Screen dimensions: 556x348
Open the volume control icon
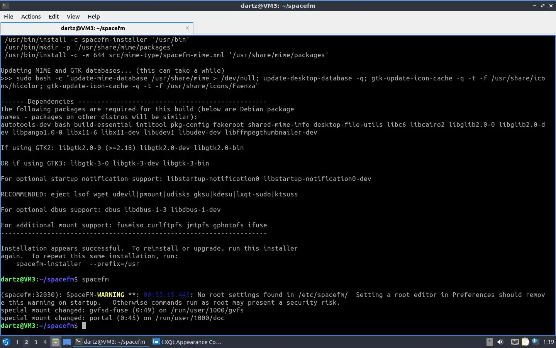[500, 342]
